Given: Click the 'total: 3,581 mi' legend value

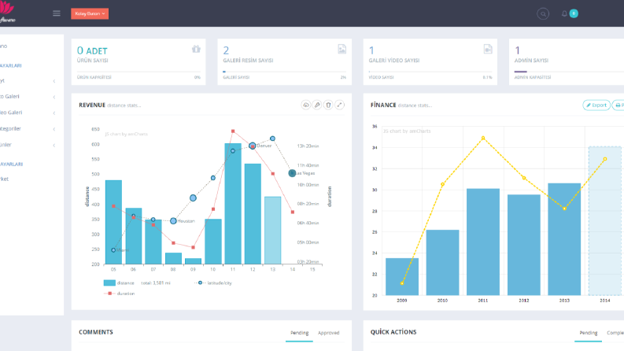Looking at the screenshot, I should coord(156,283).
